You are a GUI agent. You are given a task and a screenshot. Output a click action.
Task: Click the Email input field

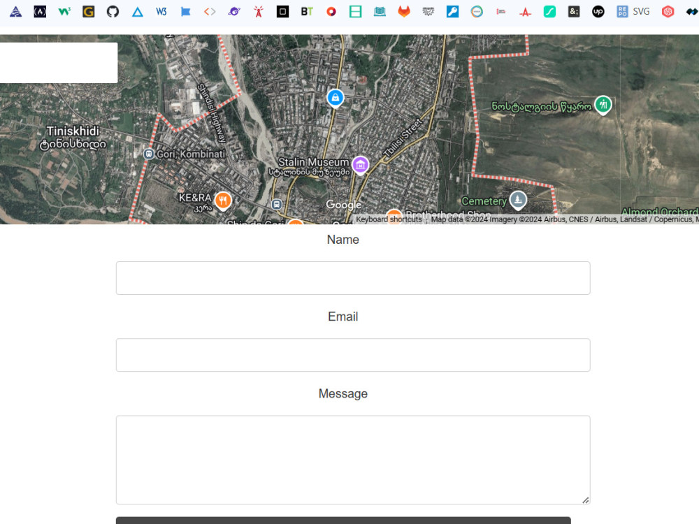[x=353, y=355]
